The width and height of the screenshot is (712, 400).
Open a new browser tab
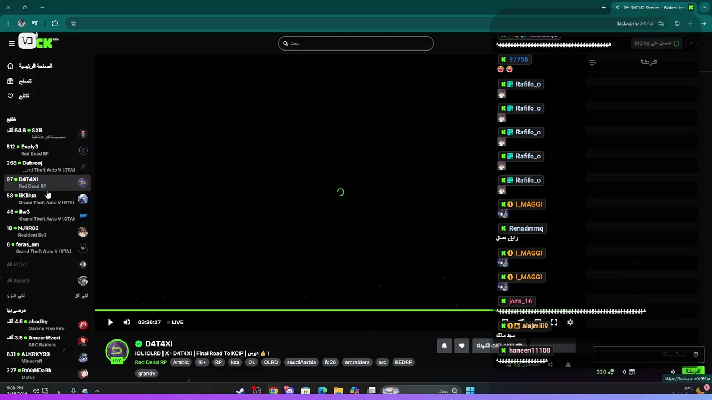coord(604,7)
